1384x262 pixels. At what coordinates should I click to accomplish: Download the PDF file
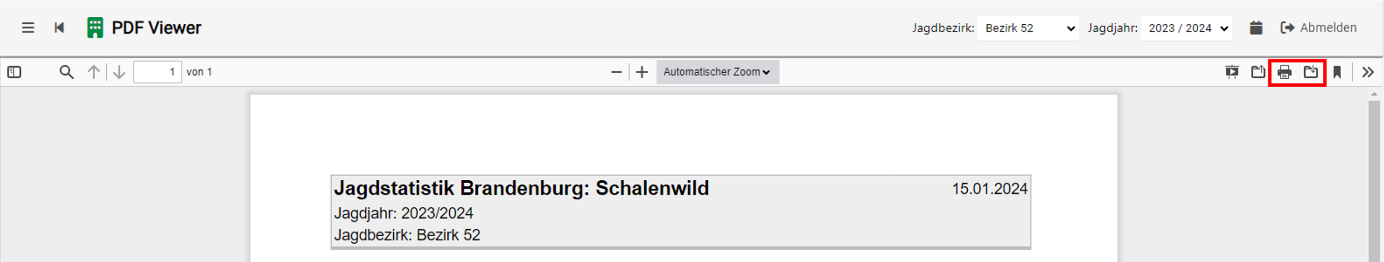[1310, 72]
